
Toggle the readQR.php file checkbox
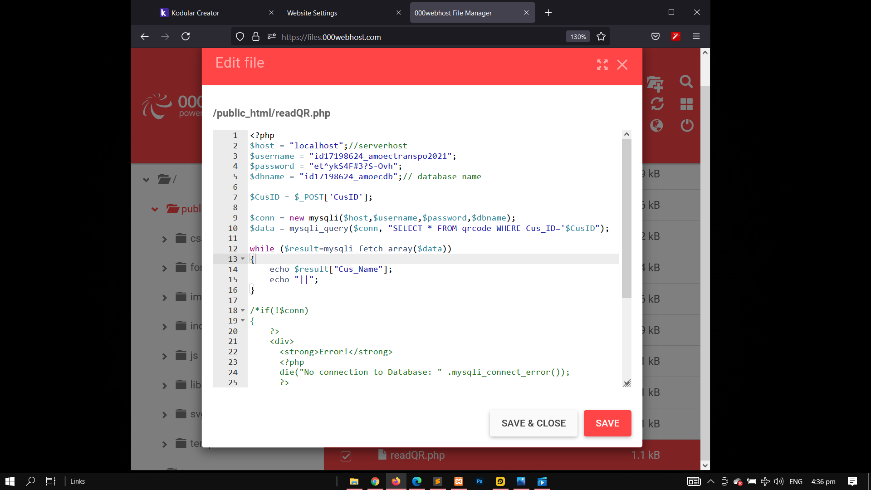pyautogui.click(x=346, y=456)
